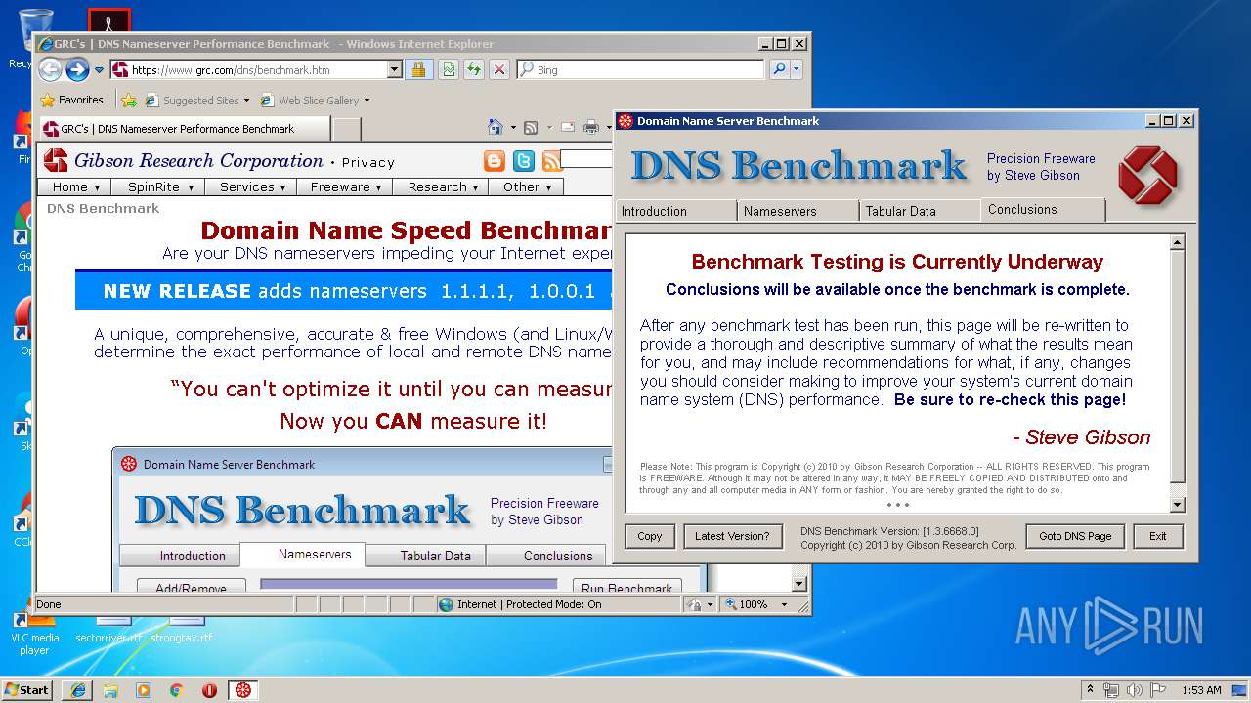Click the Add to Favorites Bar icon
1251x703 pixels.
pyautogui.click(x=128, y=100)
